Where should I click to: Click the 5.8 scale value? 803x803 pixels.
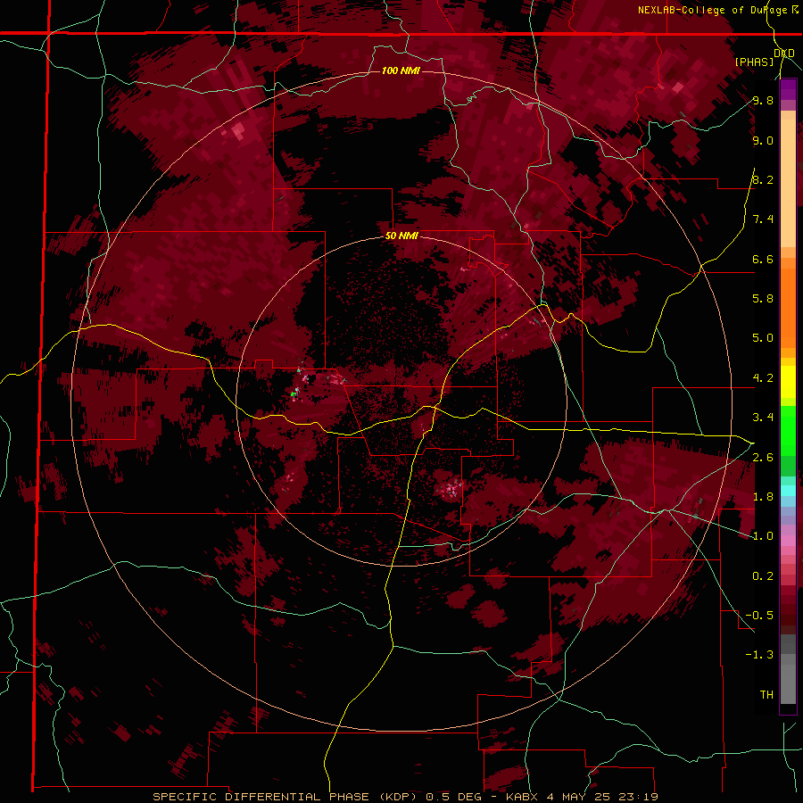click(763, 299)
